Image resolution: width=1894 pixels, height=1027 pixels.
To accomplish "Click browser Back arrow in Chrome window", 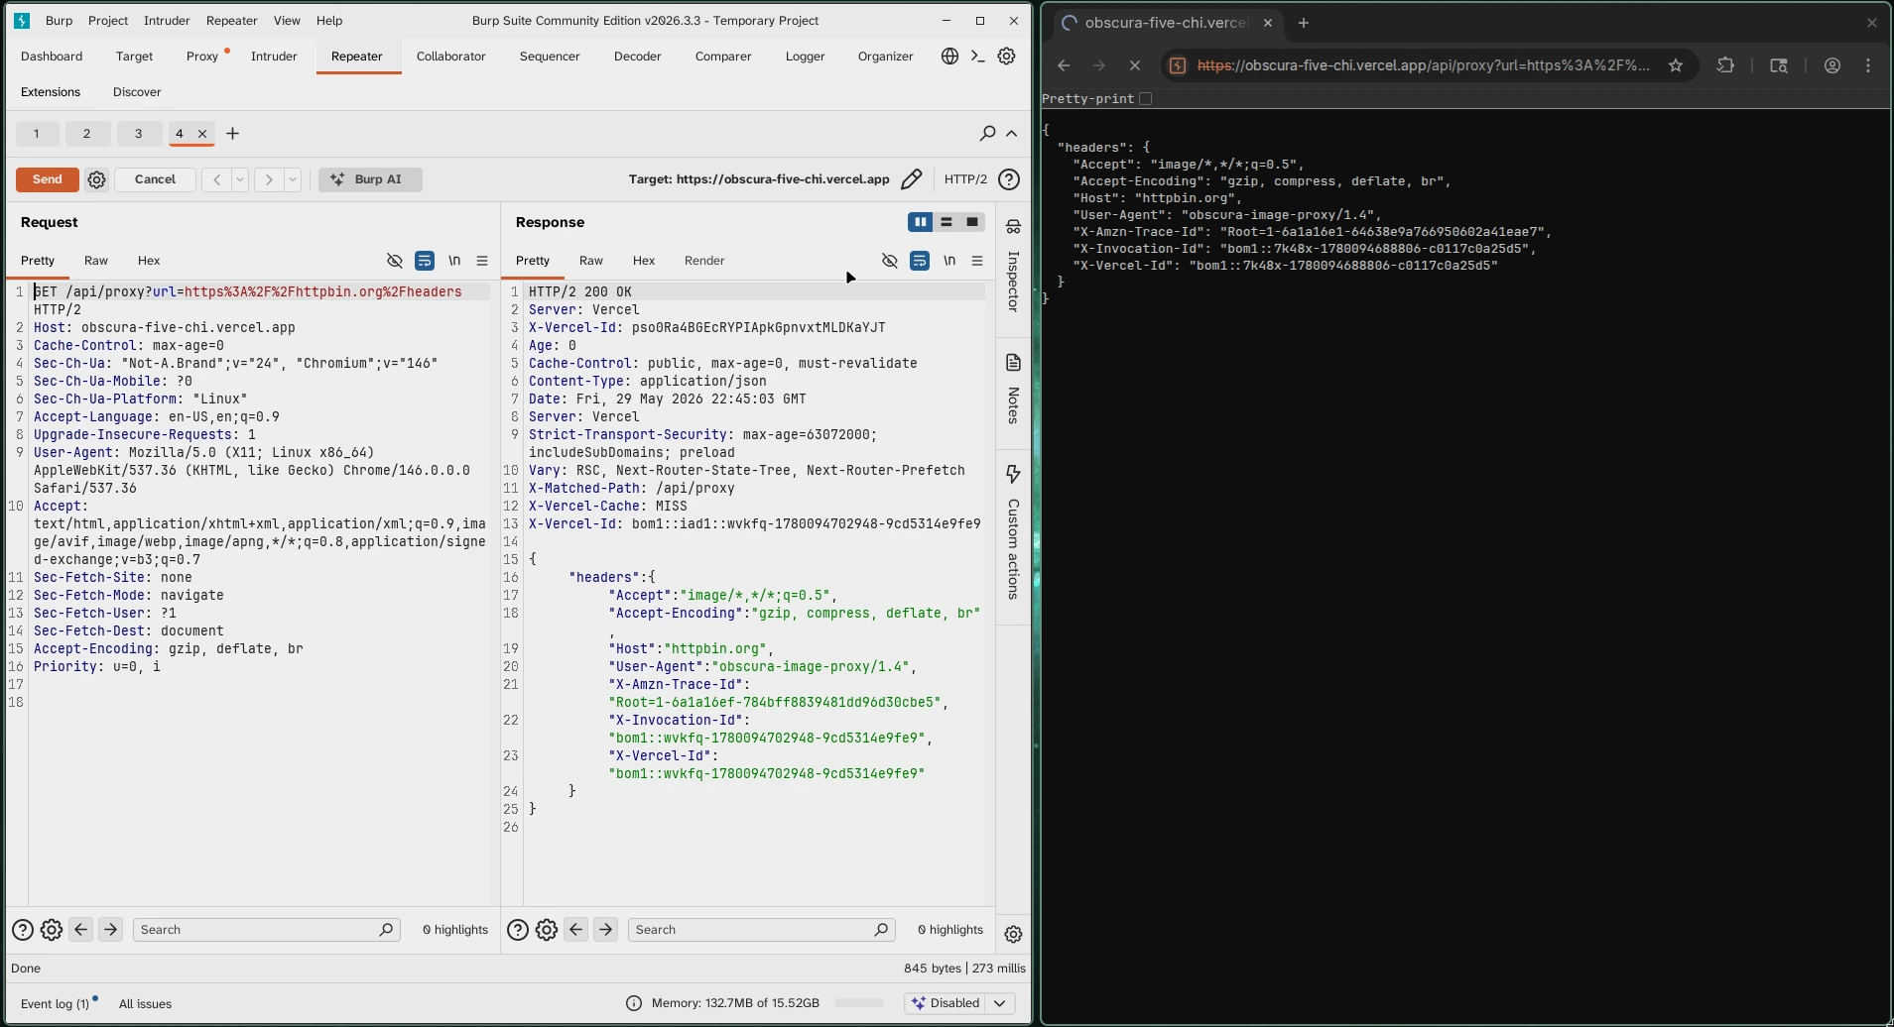I will click(1064, 65).
